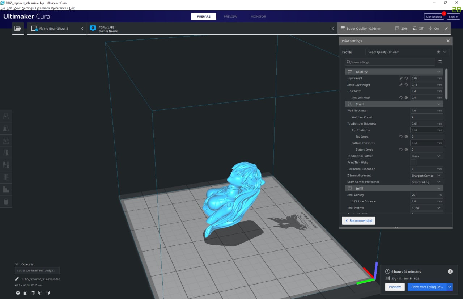Click pencil icon to rename print job
Image resolution: width=463 pixels, height=299 pixels.
point(17,279)
